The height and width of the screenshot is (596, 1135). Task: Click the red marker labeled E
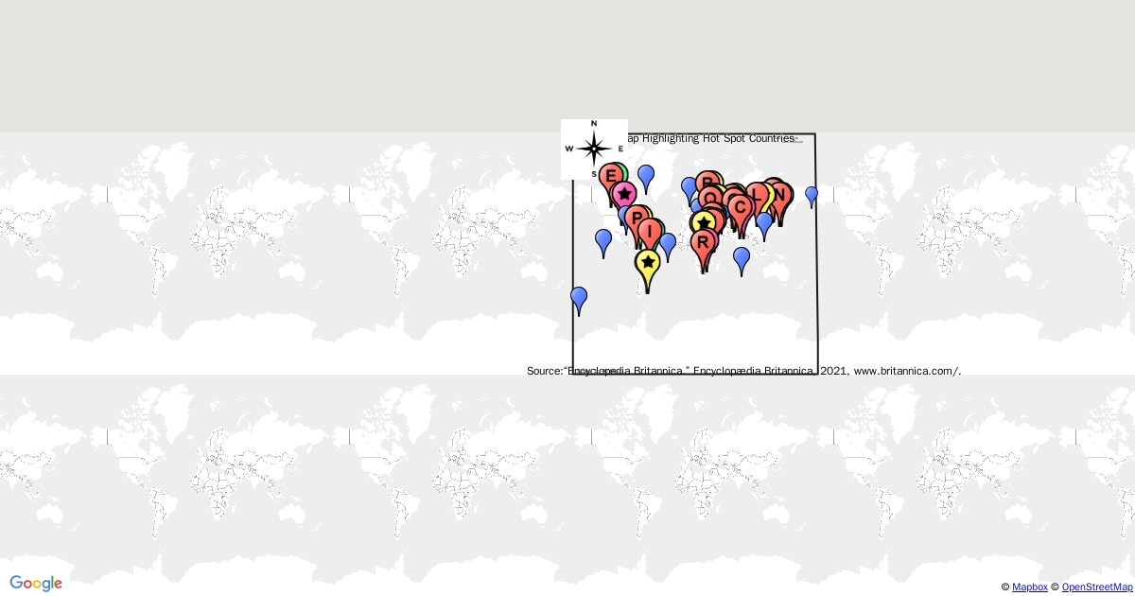coord(610,174)
